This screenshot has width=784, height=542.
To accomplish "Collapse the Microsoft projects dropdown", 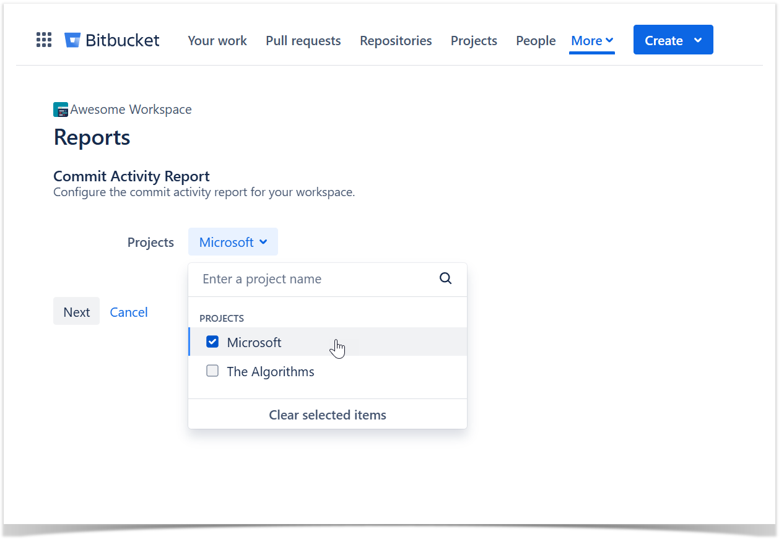I will 233,242.
